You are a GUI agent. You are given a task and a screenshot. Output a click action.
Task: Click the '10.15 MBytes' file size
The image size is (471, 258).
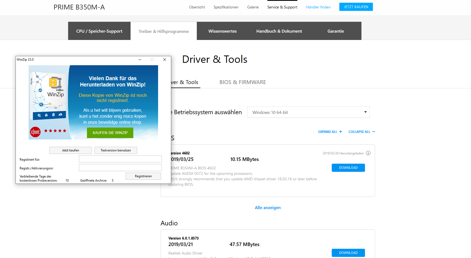coord(244,159)
